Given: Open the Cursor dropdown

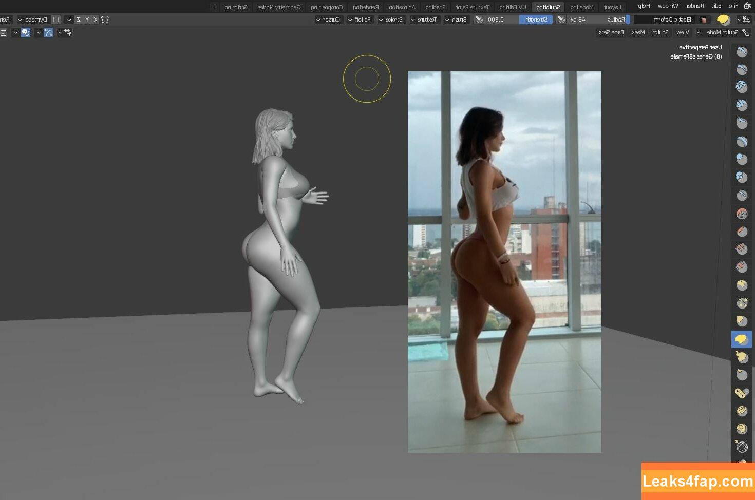Looking at the screenshot, I should coord(328,20).
